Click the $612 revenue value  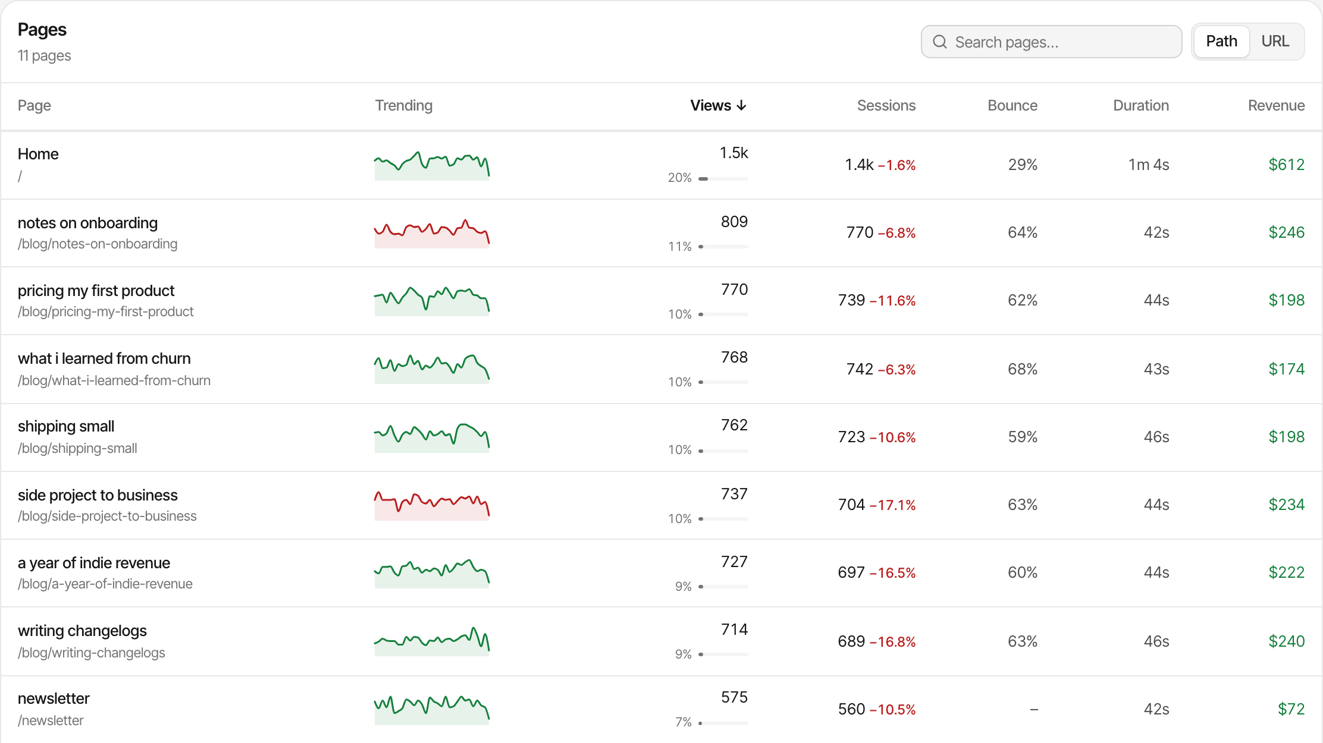tap(1287, 165)
